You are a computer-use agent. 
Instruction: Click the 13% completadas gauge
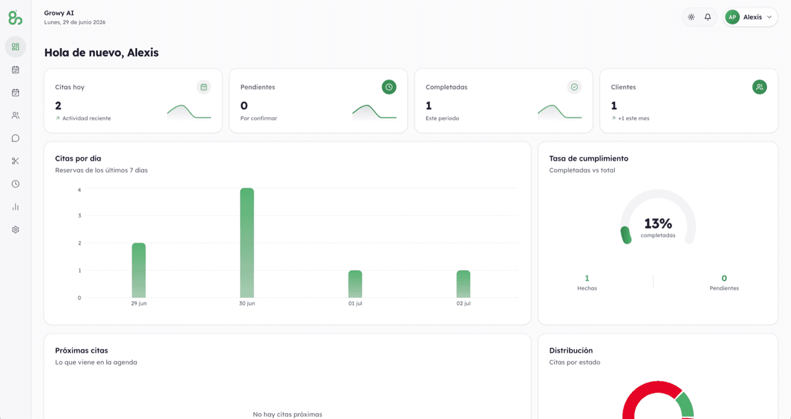(x=658, y=217)
